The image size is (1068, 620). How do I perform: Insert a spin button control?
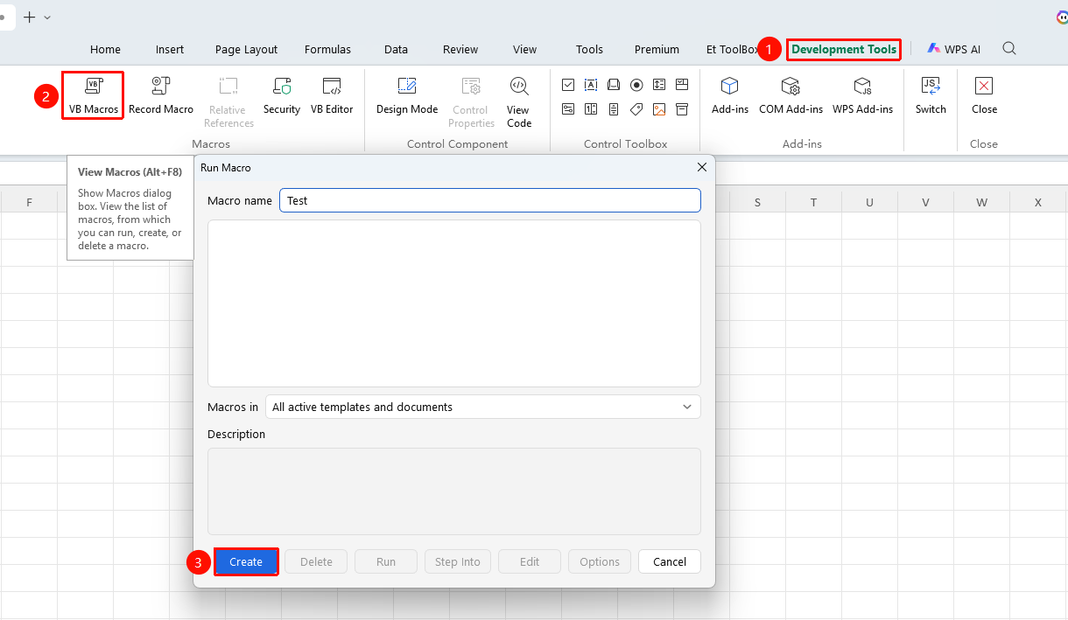click(x=591, y=109)
